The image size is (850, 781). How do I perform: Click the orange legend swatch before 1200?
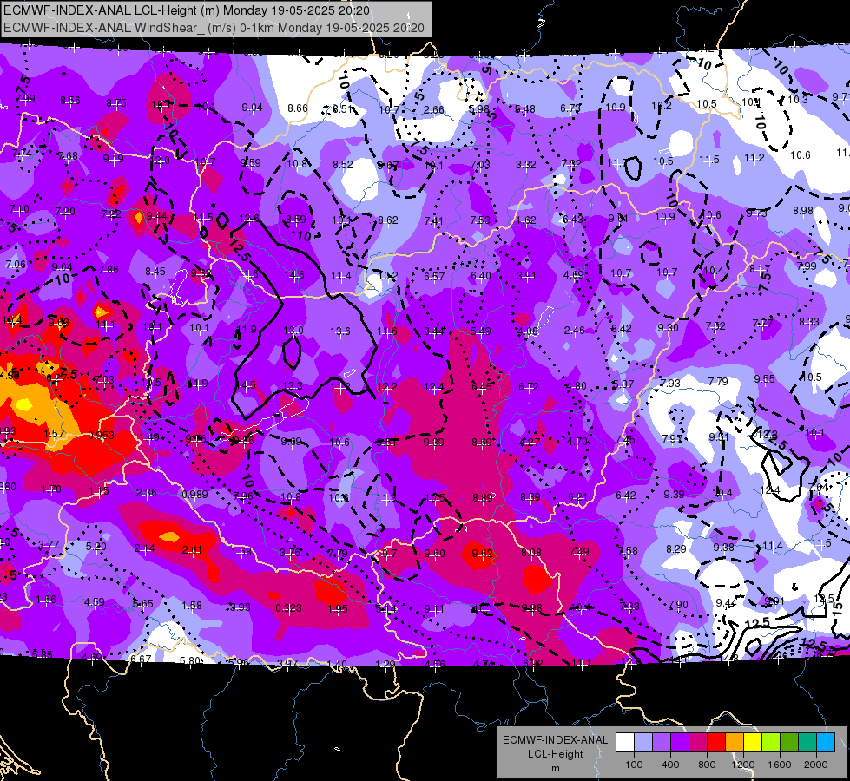pyautogui.click(x=735, y=743)
